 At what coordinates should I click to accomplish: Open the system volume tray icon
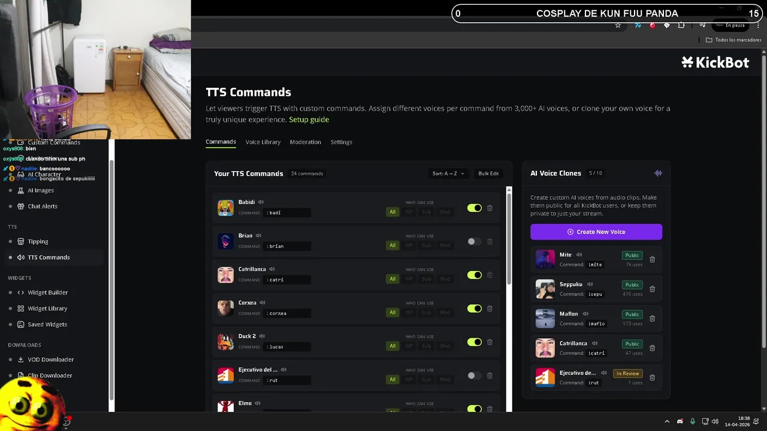point(715,421)
